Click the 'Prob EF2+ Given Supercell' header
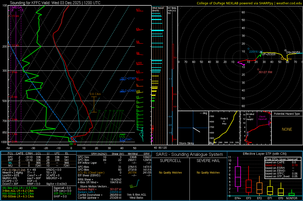 (x=281, y=159)
